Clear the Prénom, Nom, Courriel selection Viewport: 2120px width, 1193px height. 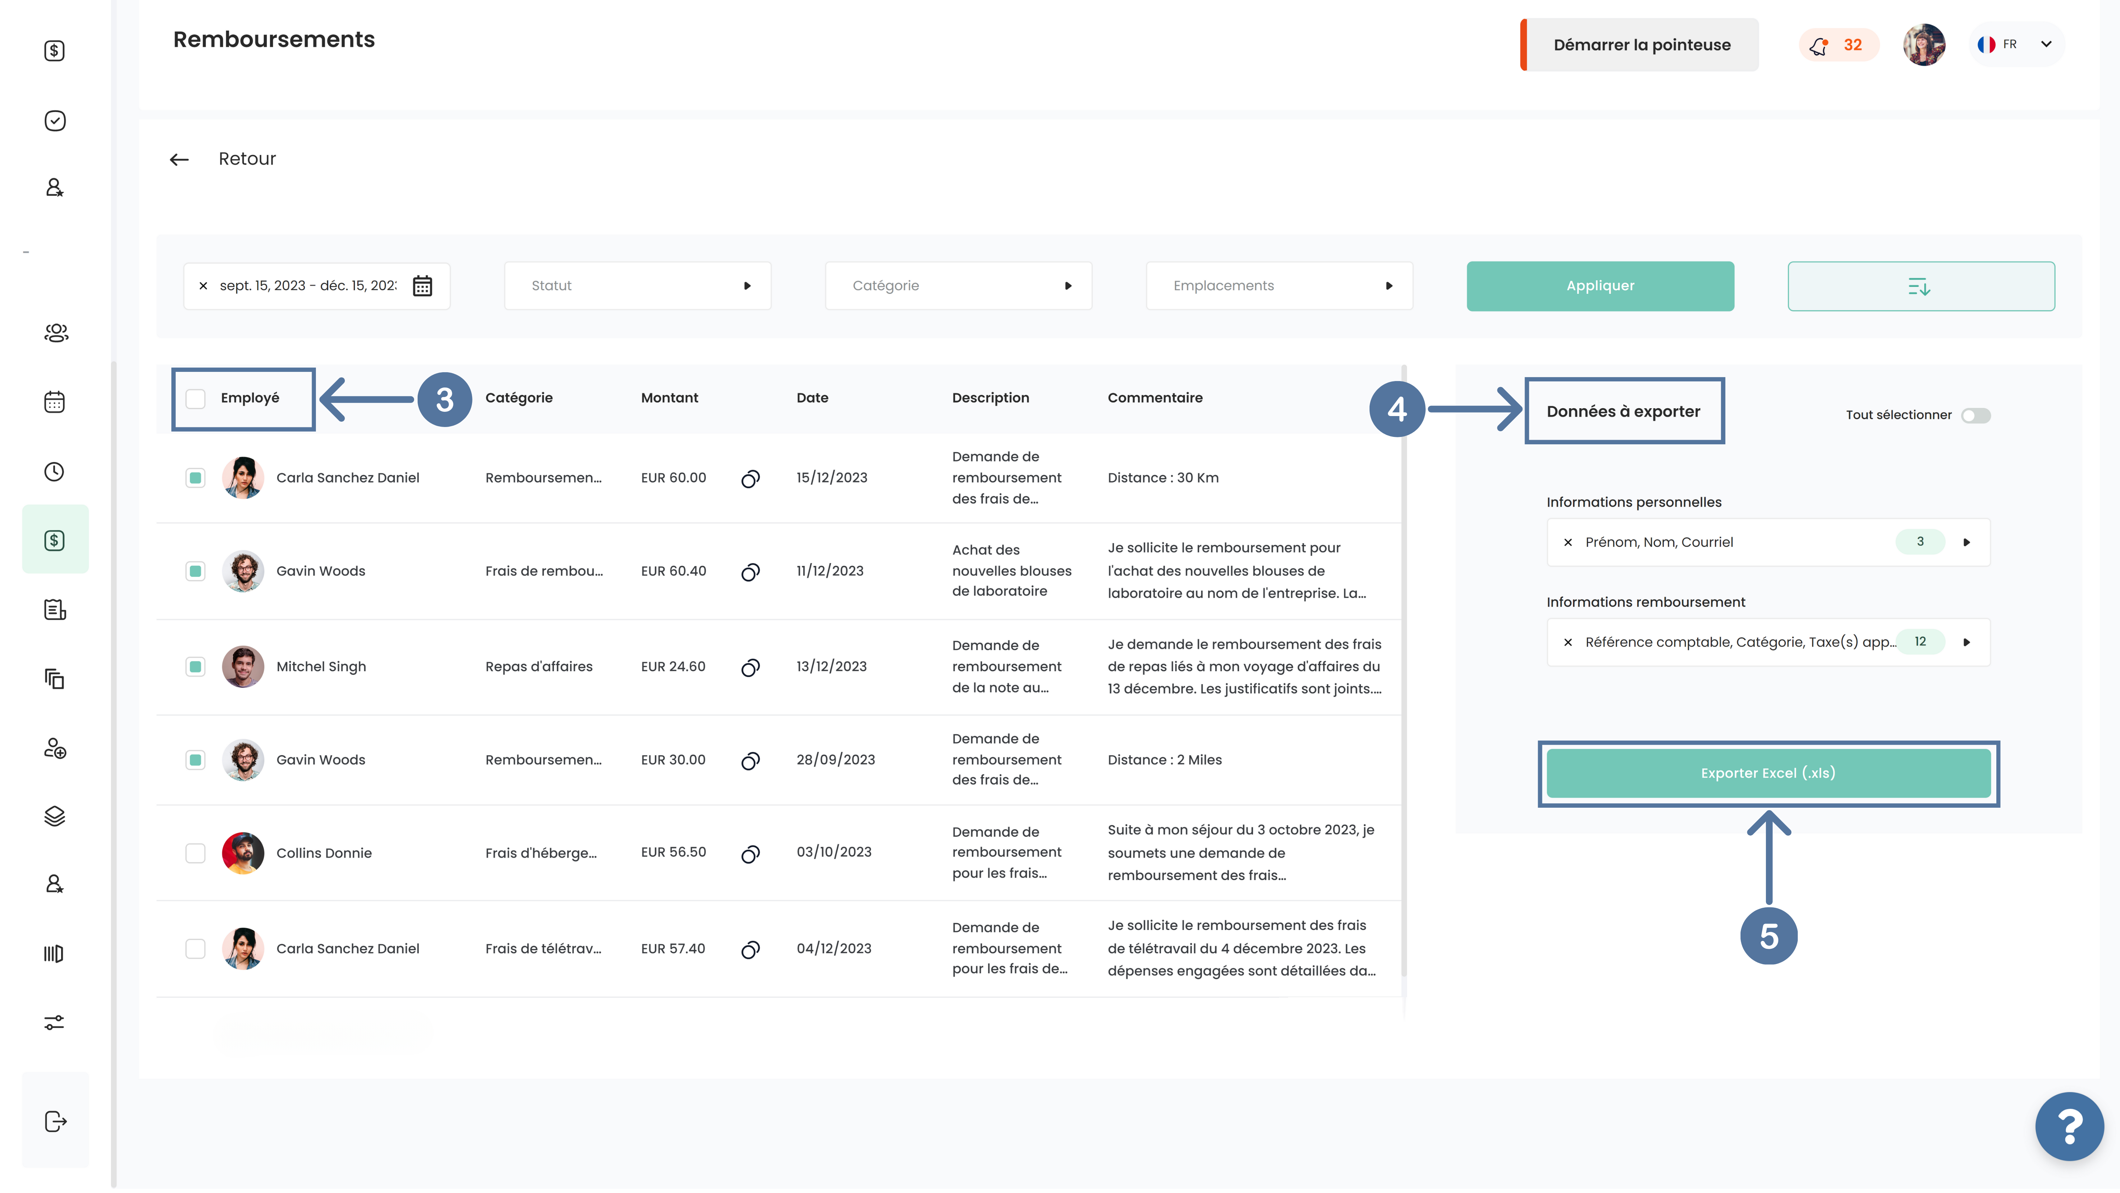point(1568,543)
